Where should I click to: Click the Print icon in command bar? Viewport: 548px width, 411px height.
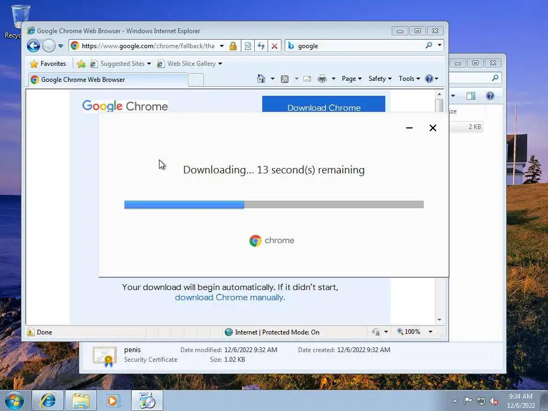pyautogui.click(x=322, y=79)
